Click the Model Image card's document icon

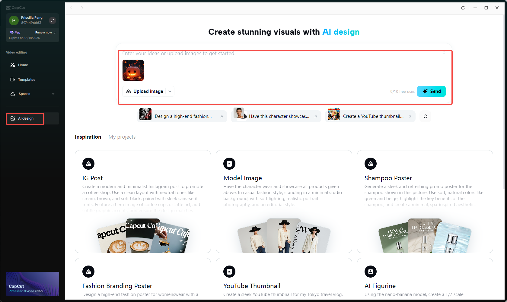click(x=229, y=163)
